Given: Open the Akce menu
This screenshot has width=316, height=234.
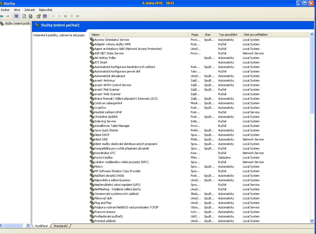Looking at the screenshot, I should (x=17, y=10).
